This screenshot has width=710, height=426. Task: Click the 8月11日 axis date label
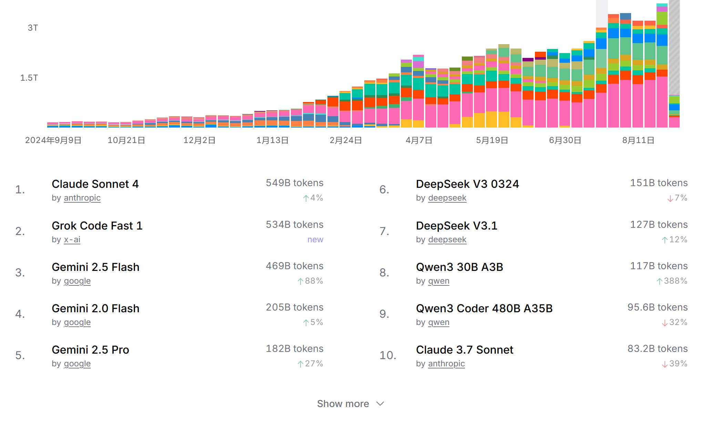tap(638, 140)
